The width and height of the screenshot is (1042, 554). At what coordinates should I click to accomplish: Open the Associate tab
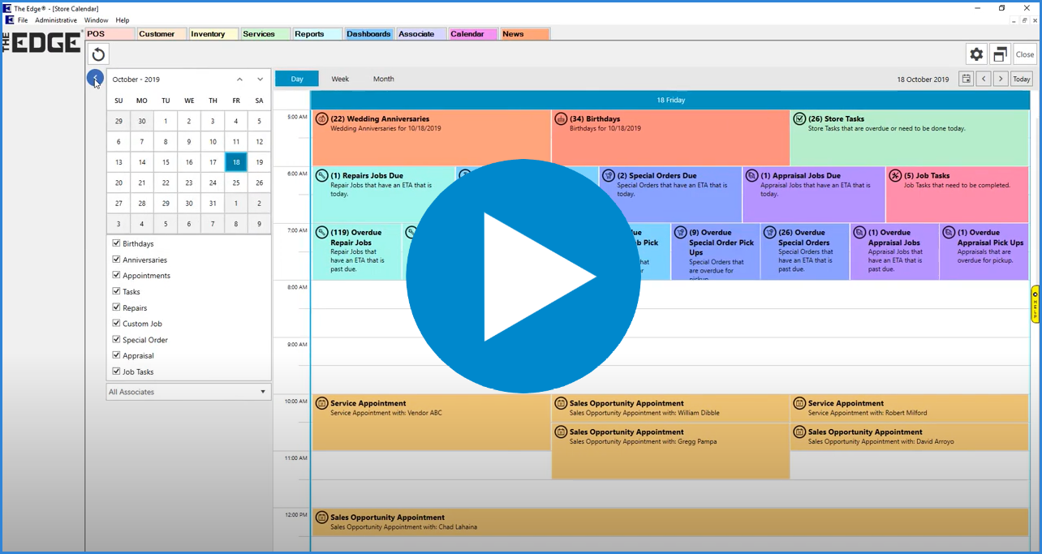point(420,34)
